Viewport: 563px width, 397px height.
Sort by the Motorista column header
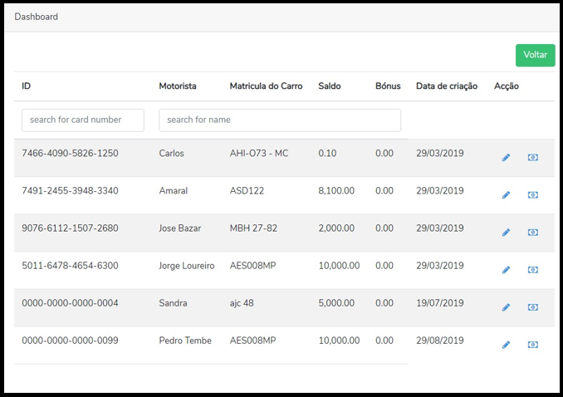point(178,86)
